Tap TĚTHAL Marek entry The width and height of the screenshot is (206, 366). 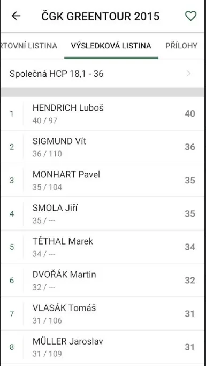(102, 247)
